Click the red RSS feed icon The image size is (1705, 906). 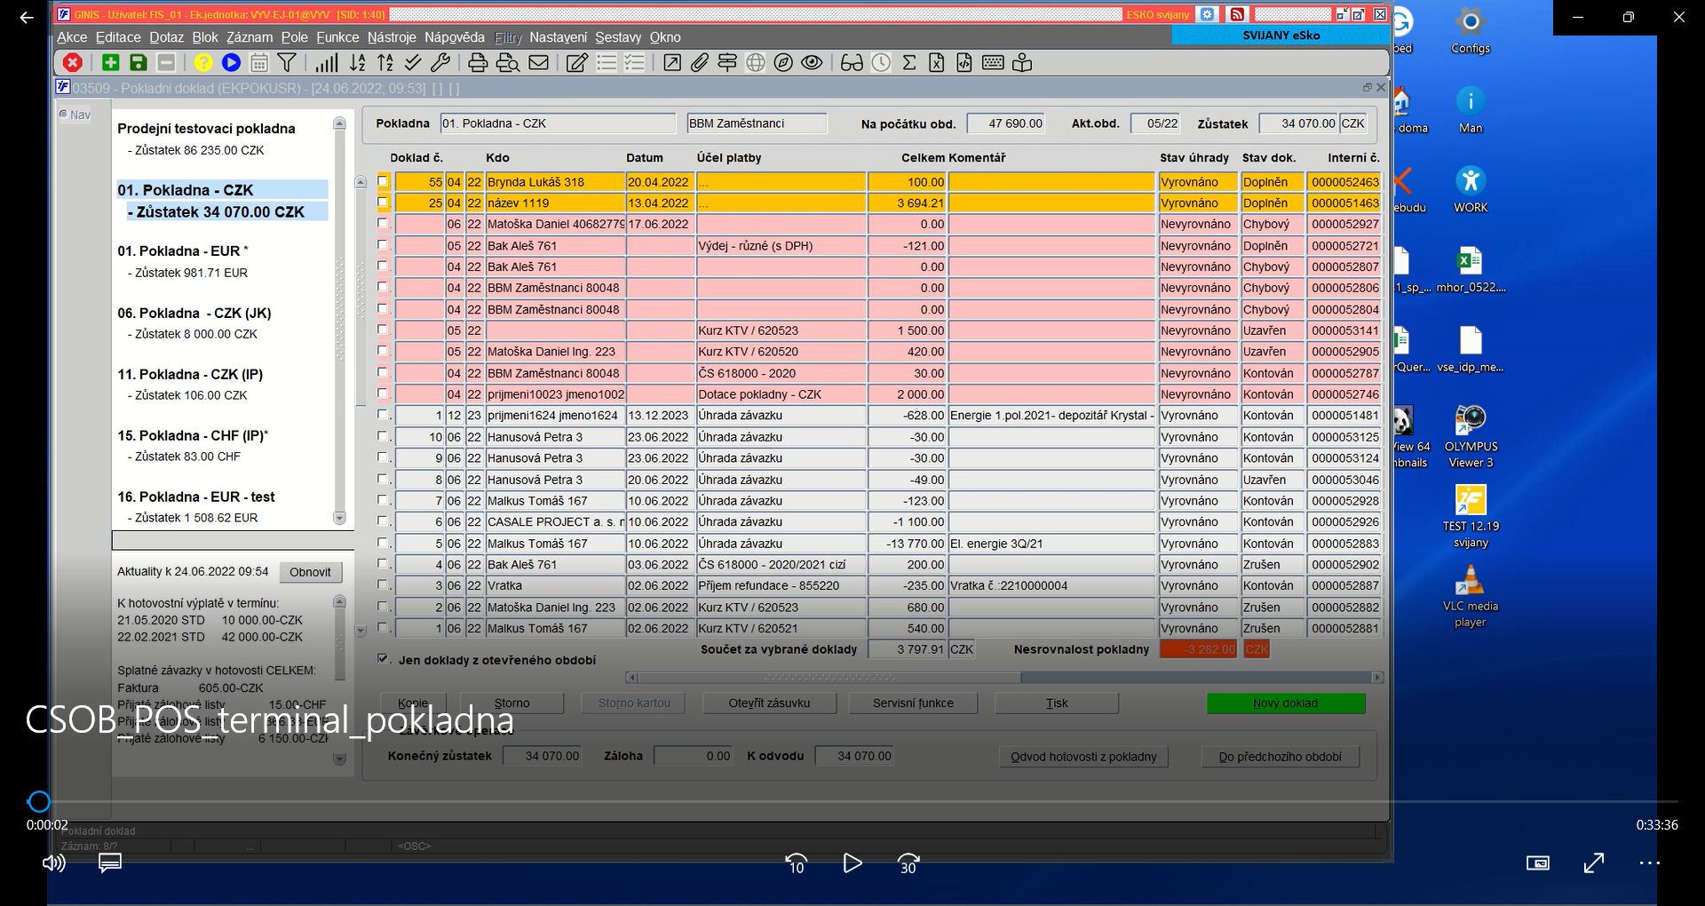(x=1237, y=14)
